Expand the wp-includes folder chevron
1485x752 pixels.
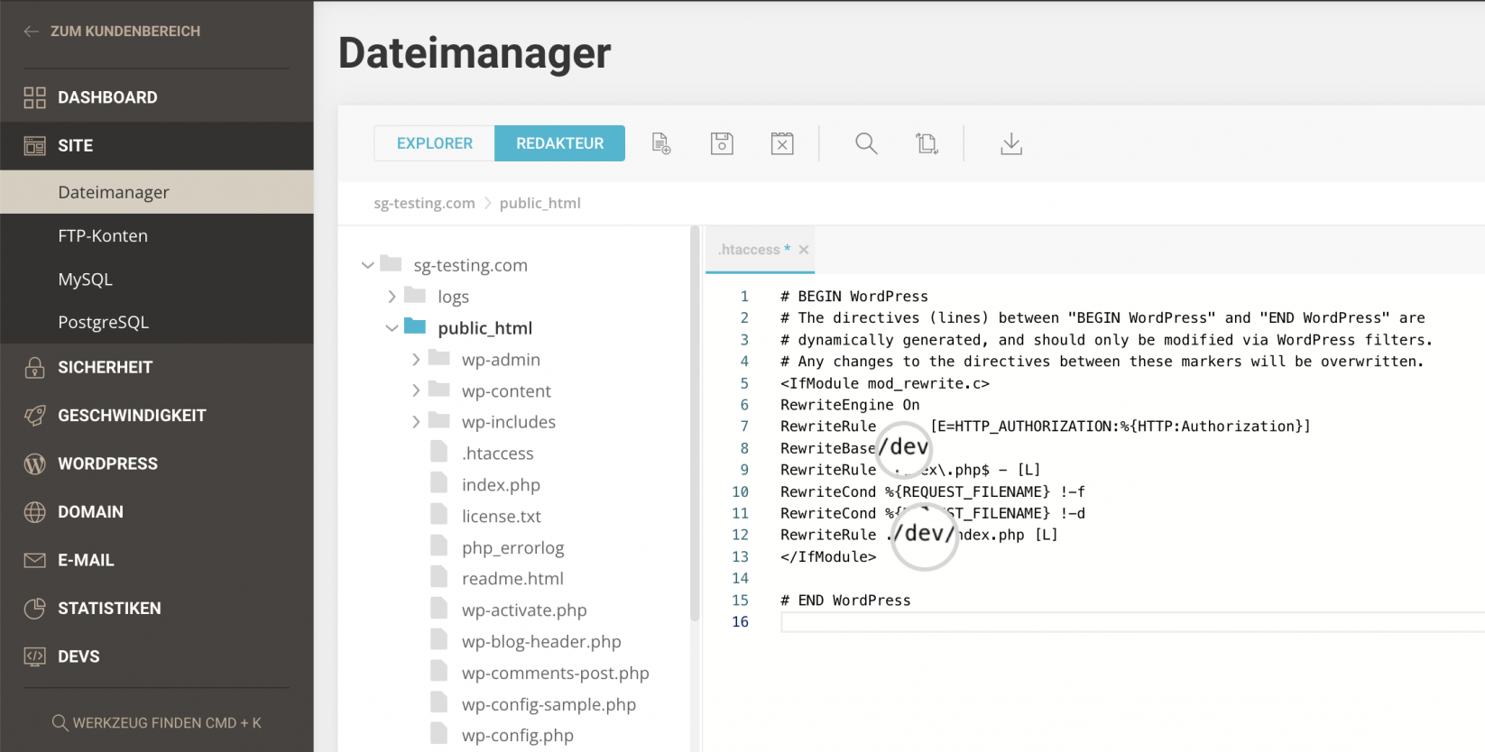coord(416,421)
